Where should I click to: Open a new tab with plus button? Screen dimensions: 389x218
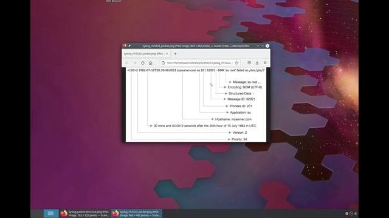pos(175,54)
